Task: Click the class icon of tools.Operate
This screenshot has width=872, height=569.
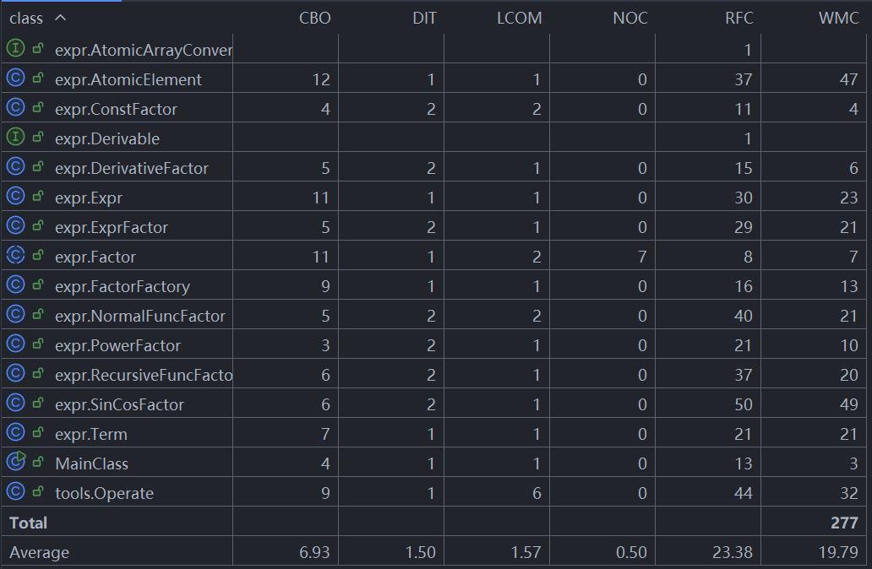Action: click(15, 491)
